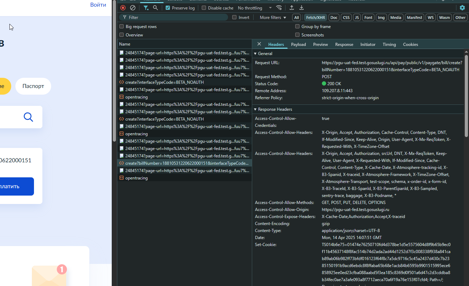The image size is (469, 286).
Task: Select the Паспорт button
Action: (x=33, y=86)
